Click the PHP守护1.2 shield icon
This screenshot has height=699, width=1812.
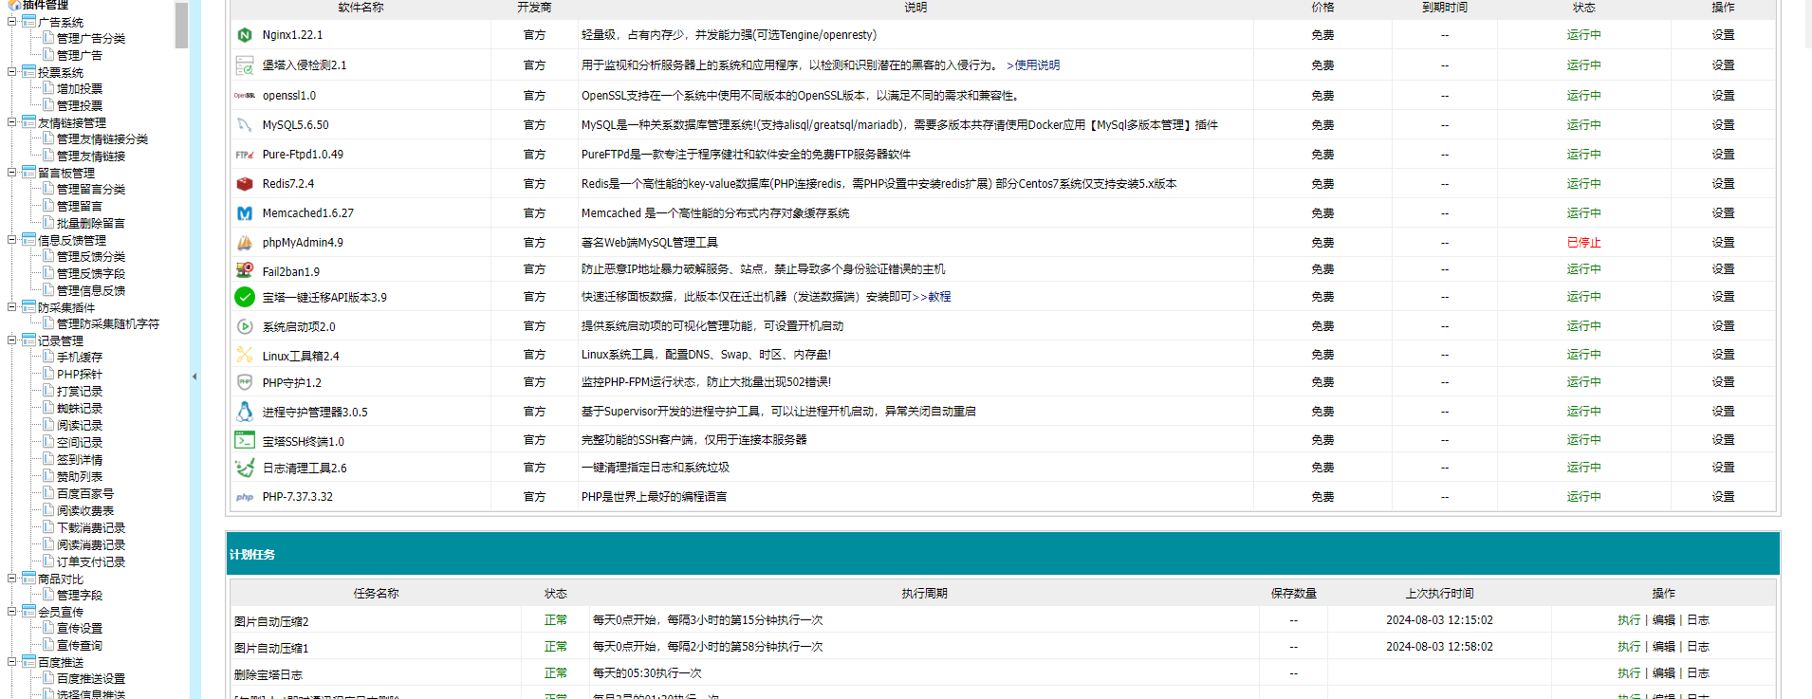click(x=244, y=382)
